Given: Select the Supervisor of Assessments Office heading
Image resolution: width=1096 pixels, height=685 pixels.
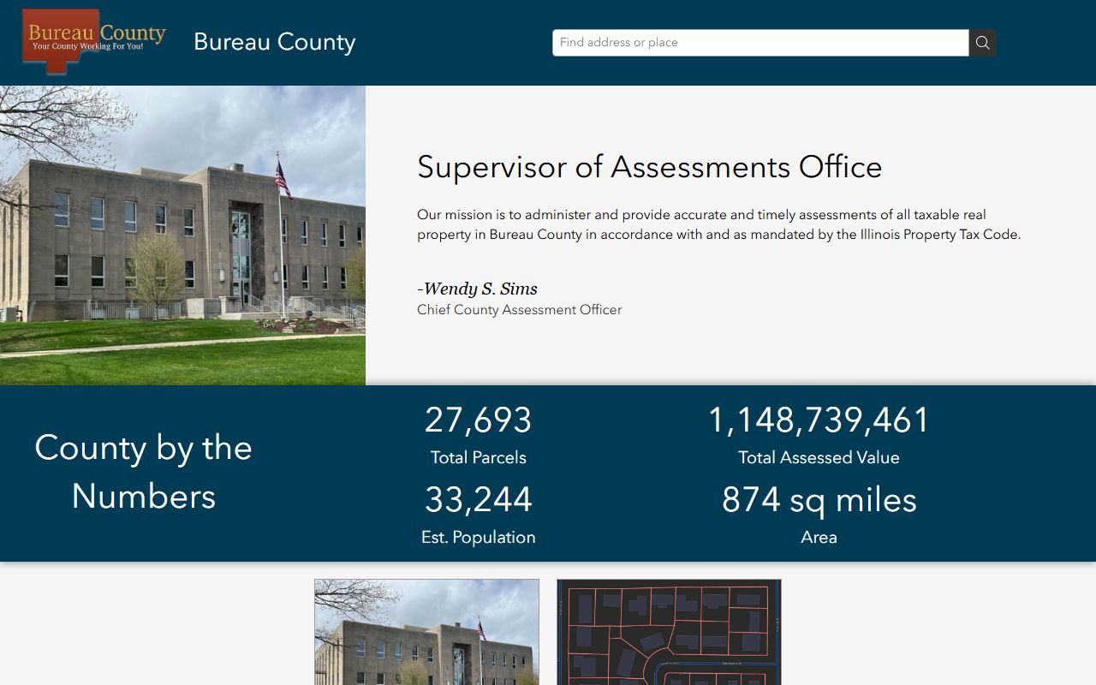Looking at the screenshot, I should click(x=650, y=167).
